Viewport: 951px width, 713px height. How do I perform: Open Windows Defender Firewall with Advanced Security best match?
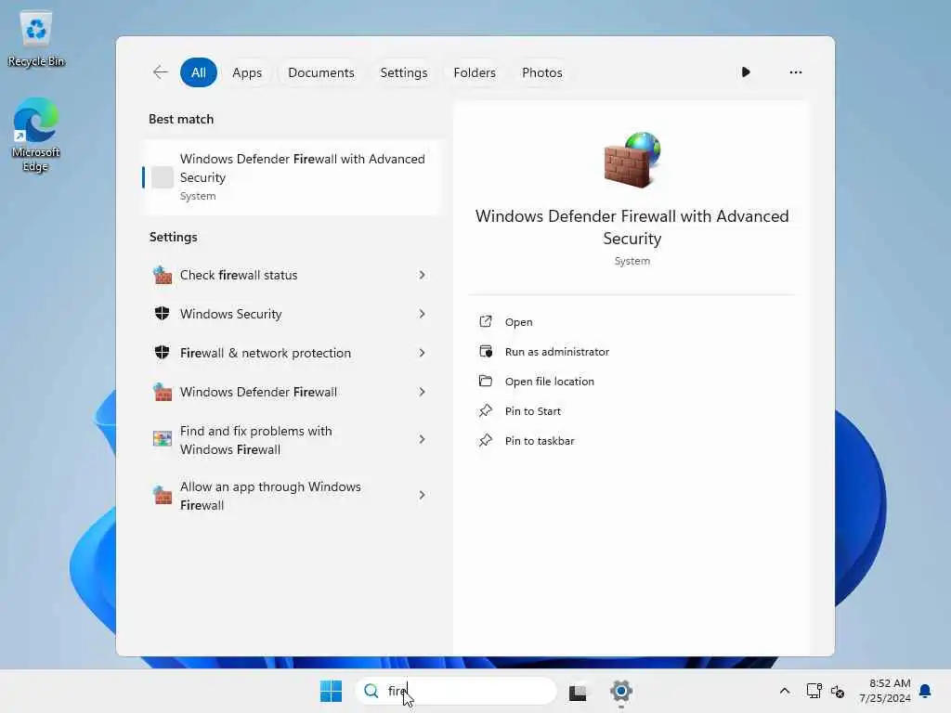[291, 177]
